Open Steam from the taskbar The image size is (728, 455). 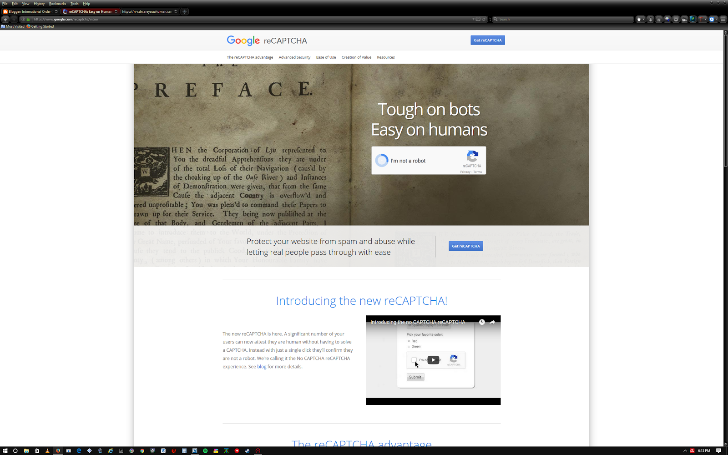click(x=247, y=451)
